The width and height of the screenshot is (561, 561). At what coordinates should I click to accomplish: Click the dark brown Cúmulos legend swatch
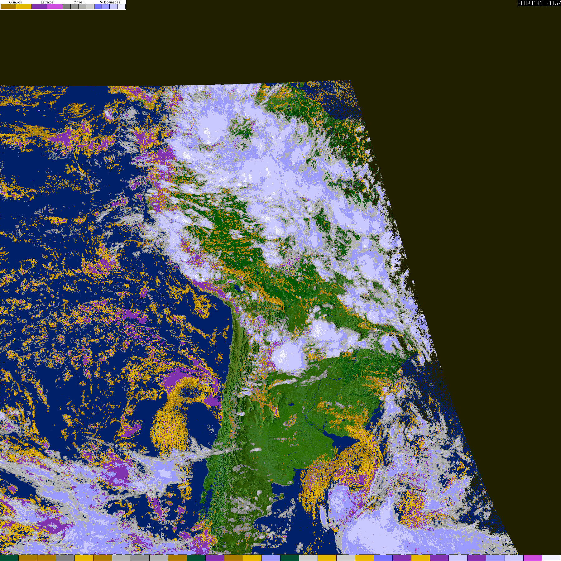(8, 6)
